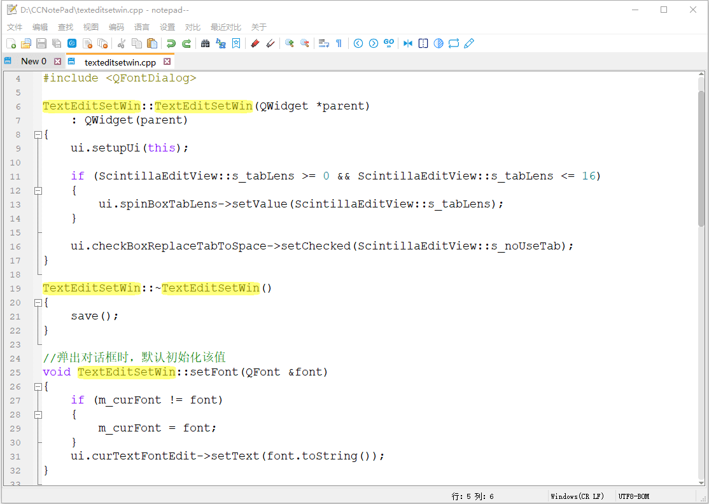Screen dimensions: 709x504
Task: Open the 文件 menu
Action: coord(15,27)
